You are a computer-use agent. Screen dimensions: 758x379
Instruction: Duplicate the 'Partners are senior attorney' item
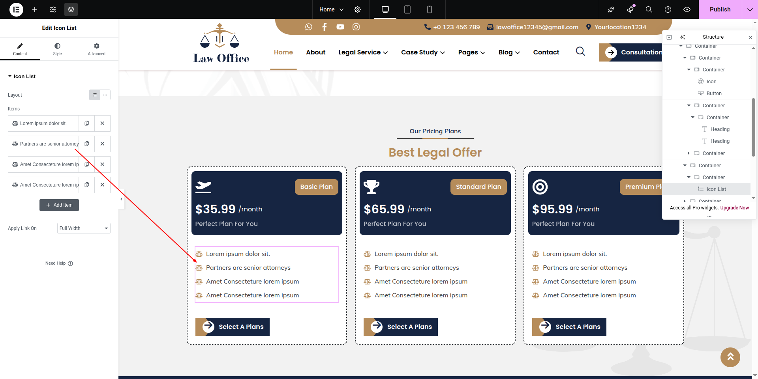click(x=87, y=144)
